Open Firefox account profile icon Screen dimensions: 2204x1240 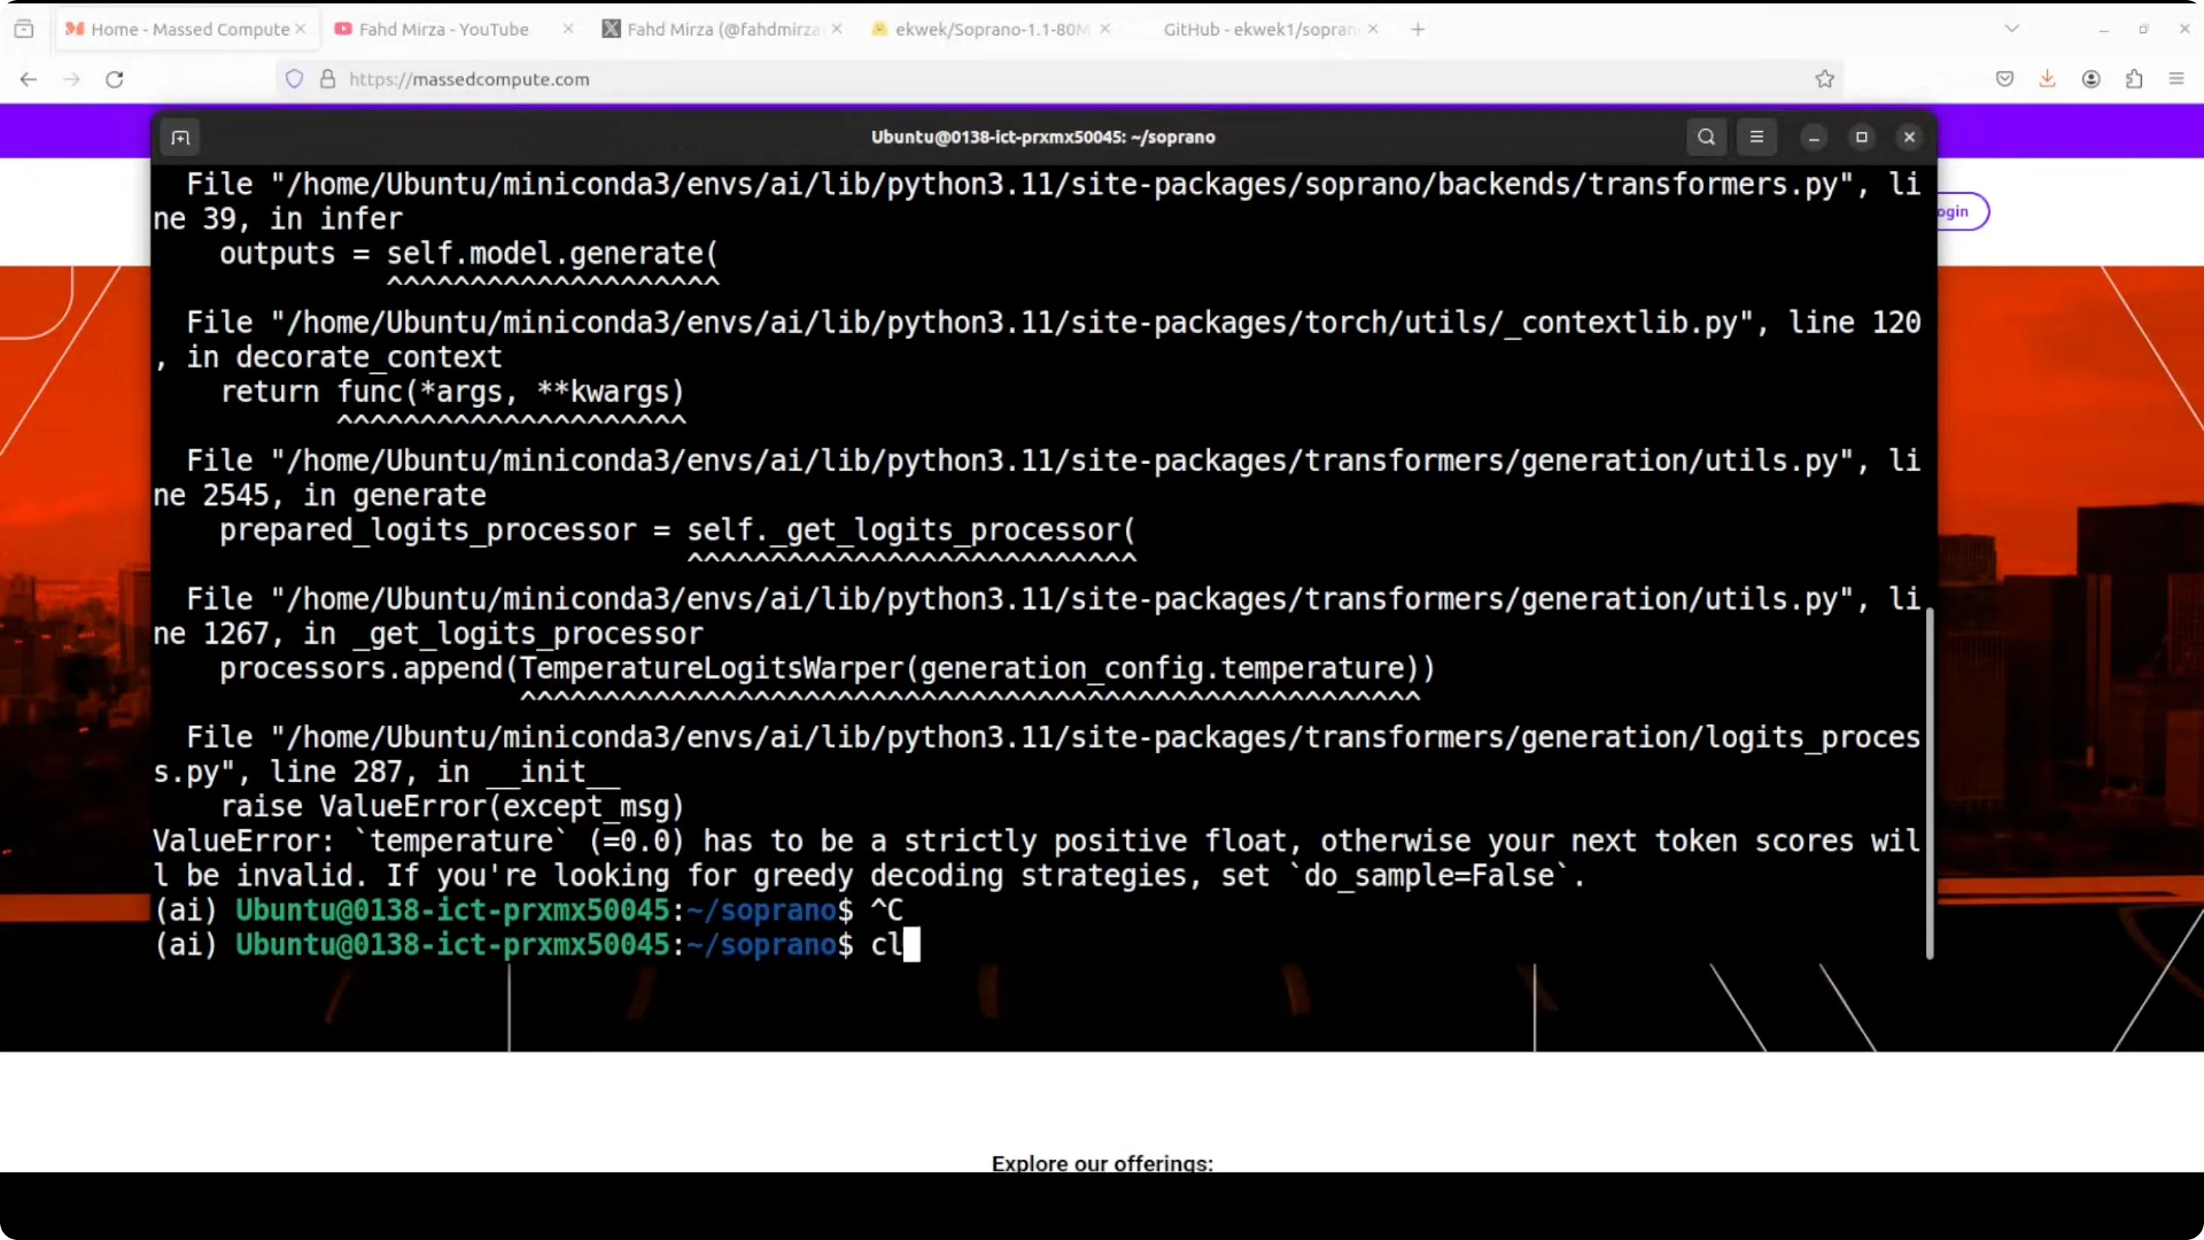(x=2091, y=79)
